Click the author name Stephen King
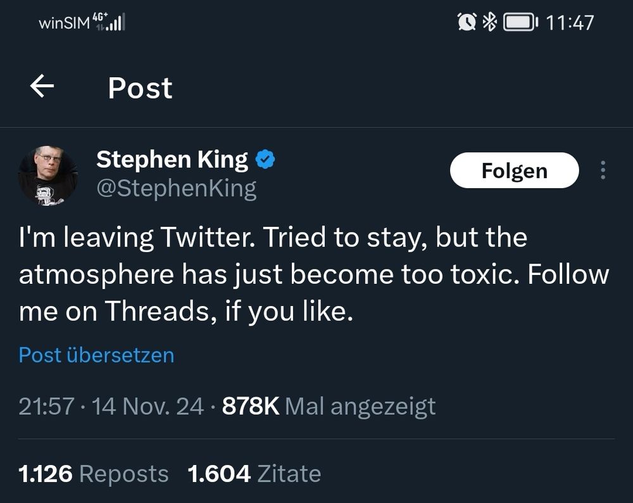The width and height of the screenshot is (633, 503). (172, 159)
